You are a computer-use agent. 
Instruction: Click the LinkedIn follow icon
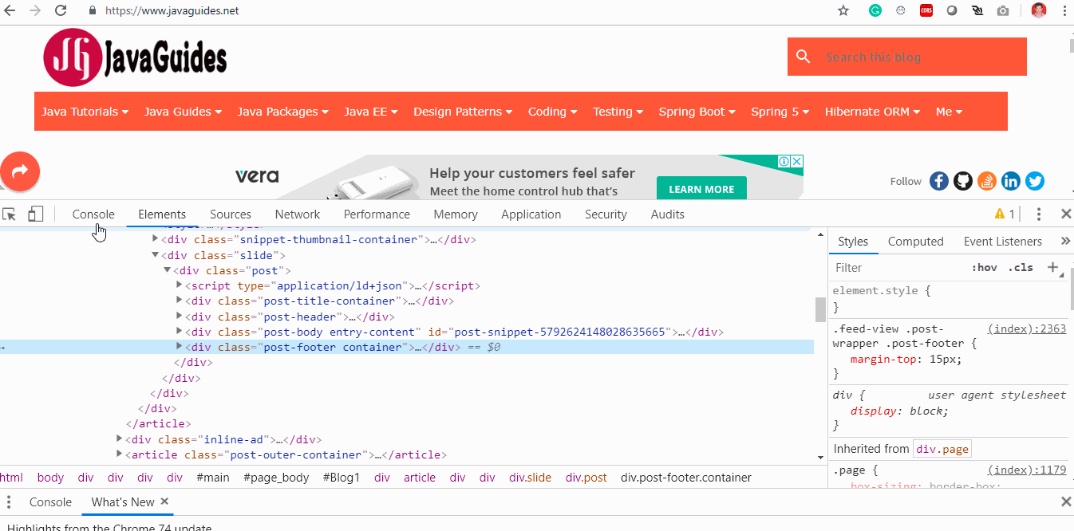(x=1011, y=181)
